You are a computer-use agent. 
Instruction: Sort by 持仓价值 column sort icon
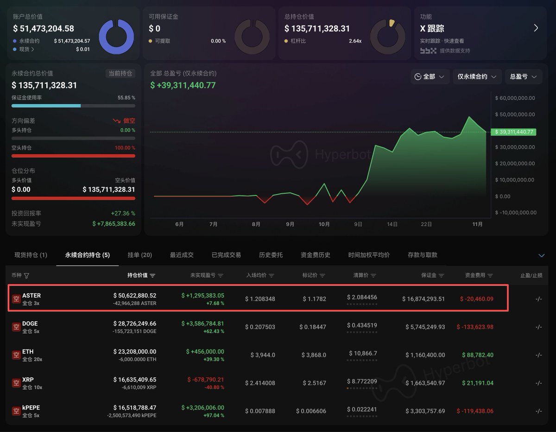(153, 276)
